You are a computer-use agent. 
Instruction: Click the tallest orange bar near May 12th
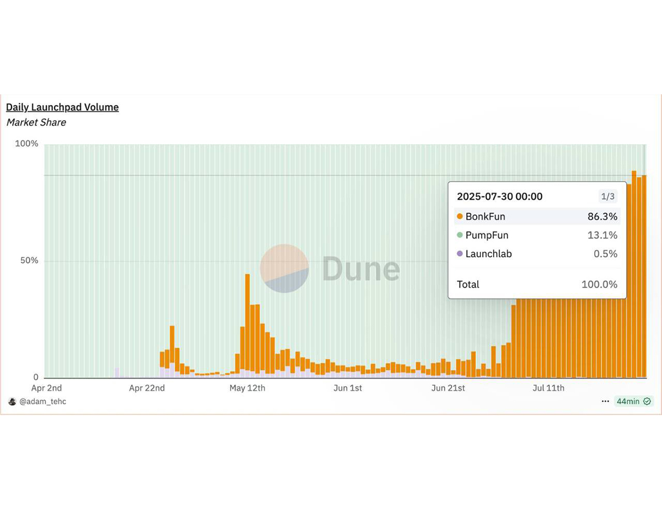(x=247, y=322)
